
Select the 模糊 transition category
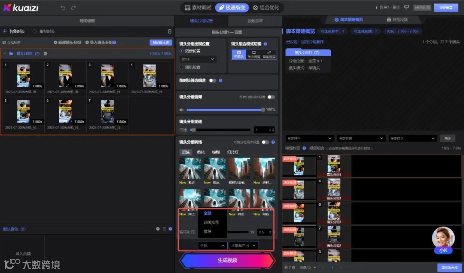(216, 152)
